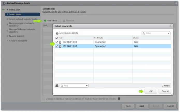The height and width of the screenshot is (112, 180).
Task: Select the 192.168.16.69 address text
Action: point(70,46)
